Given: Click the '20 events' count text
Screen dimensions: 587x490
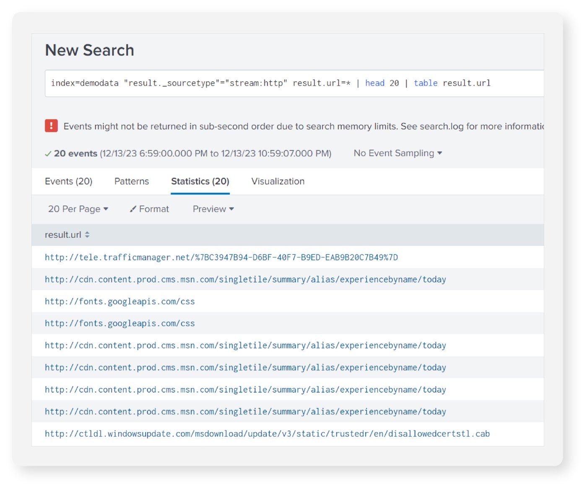Looking at the screenshot, I should (75, 153).
